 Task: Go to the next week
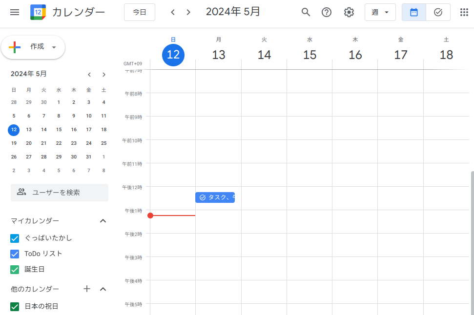[x=188, y=12]
